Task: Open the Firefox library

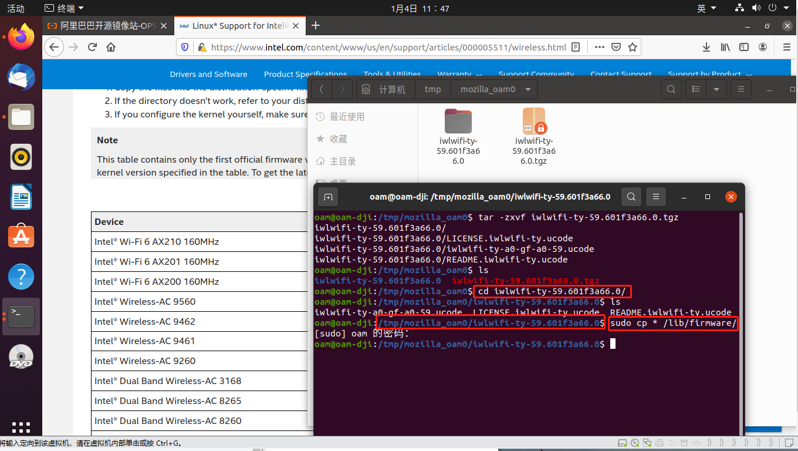Action: coord(725,47)
